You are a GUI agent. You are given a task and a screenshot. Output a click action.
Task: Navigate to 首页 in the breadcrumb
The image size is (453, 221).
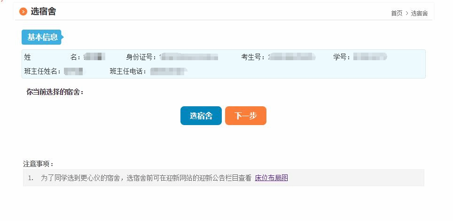[397, 13]
